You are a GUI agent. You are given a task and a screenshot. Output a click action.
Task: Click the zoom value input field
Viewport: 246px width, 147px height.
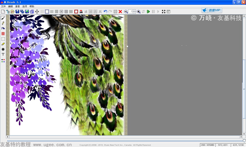coord(131,11)
